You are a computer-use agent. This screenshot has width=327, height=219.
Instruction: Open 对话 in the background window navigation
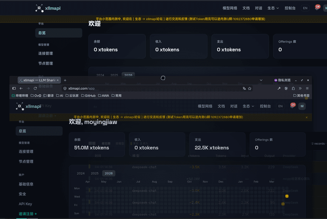point(259,8)
